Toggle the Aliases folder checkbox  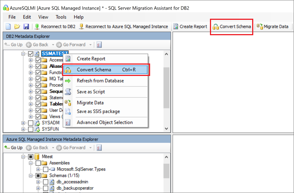tap(38, 66)
